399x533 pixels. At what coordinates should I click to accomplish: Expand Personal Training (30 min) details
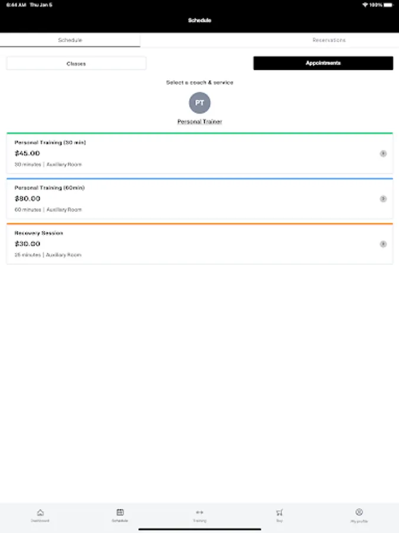pyautogui.click(x=384, y=154)
